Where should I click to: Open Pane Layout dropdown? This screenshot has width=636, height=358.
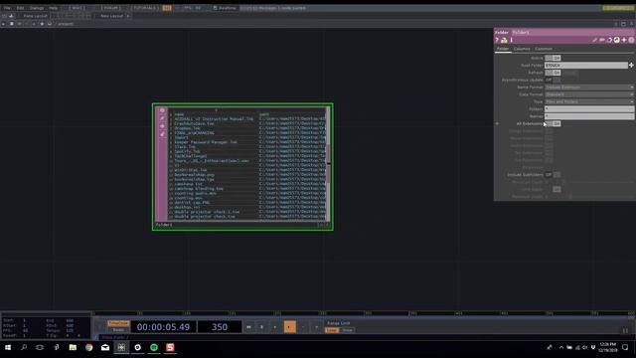pyautogui.click(x=35, y=16)
